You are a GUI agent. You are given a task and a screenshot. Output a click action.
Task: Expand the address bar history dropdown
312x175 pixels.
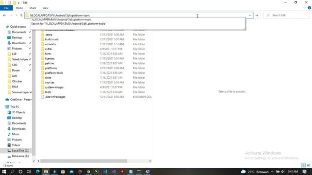click(x=250, y=15)
